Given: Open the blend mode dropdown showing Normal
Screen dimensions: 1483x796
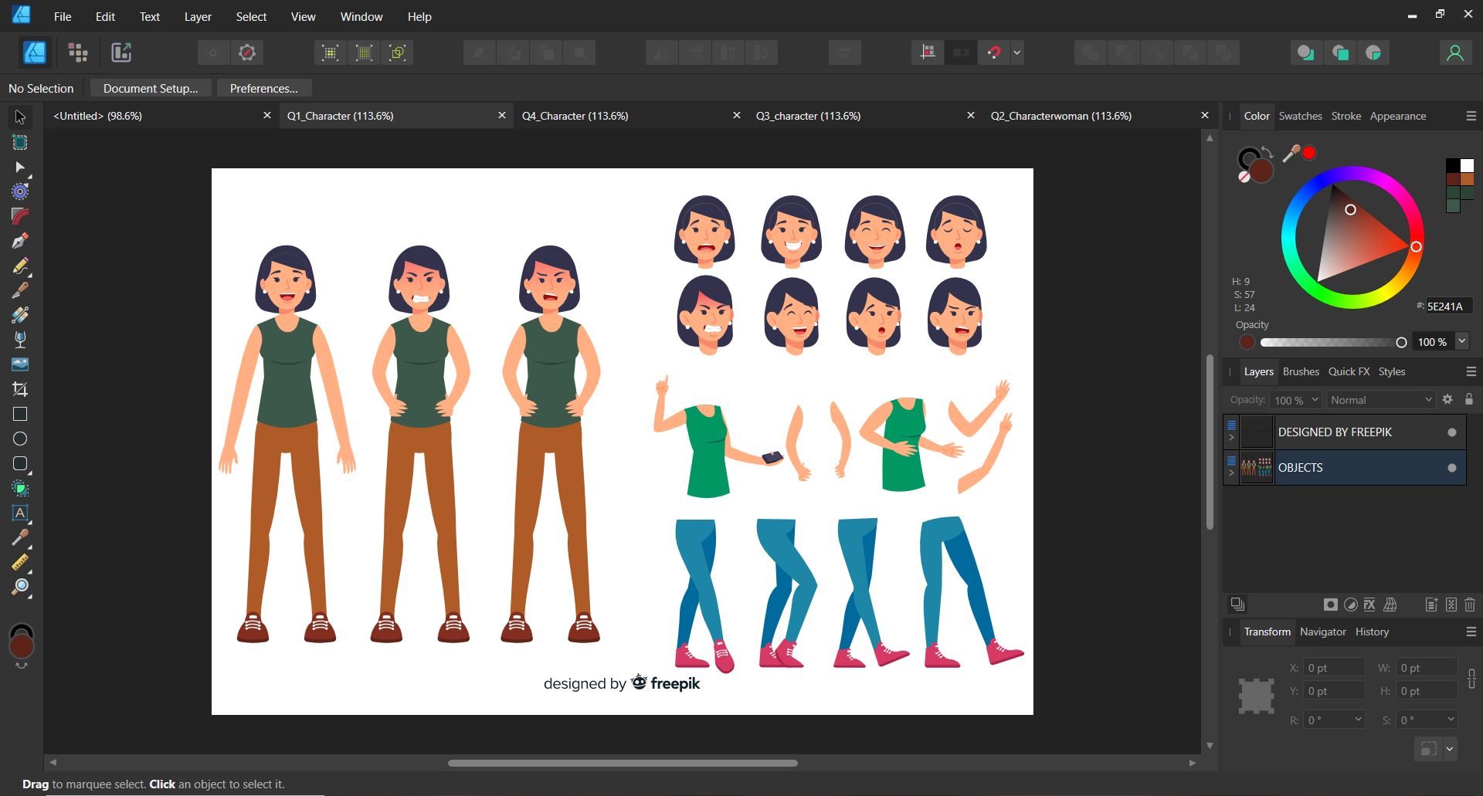Looking at the screenshot, I should coord(1380,399).
